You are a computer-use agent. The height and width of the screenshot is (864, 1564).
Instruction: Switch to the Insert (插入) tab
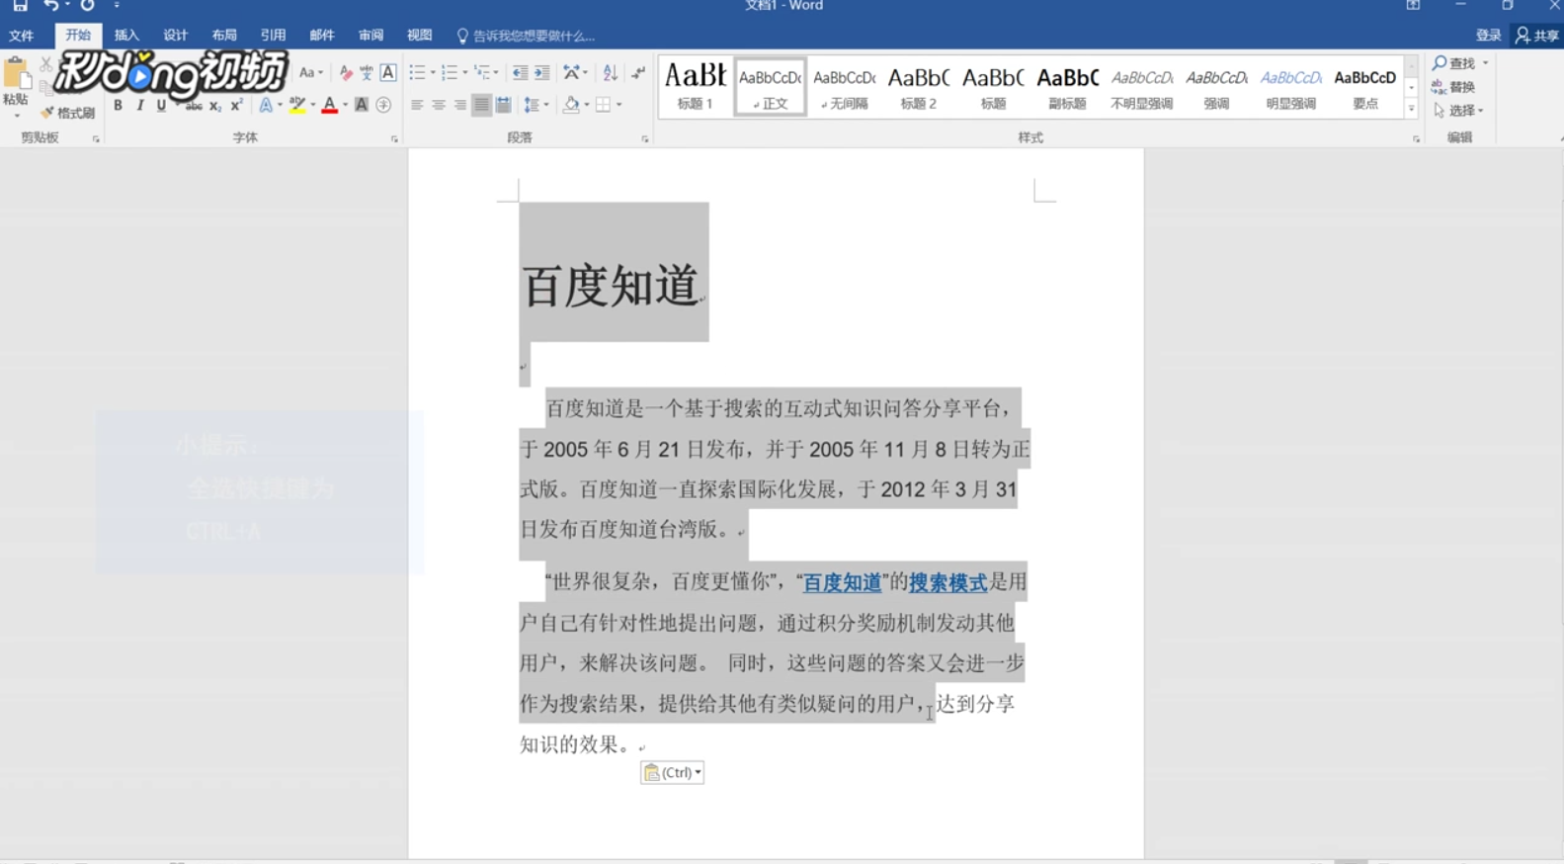point(126,36)
